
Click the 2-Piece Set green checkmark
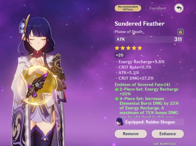(x=117, y=90)
